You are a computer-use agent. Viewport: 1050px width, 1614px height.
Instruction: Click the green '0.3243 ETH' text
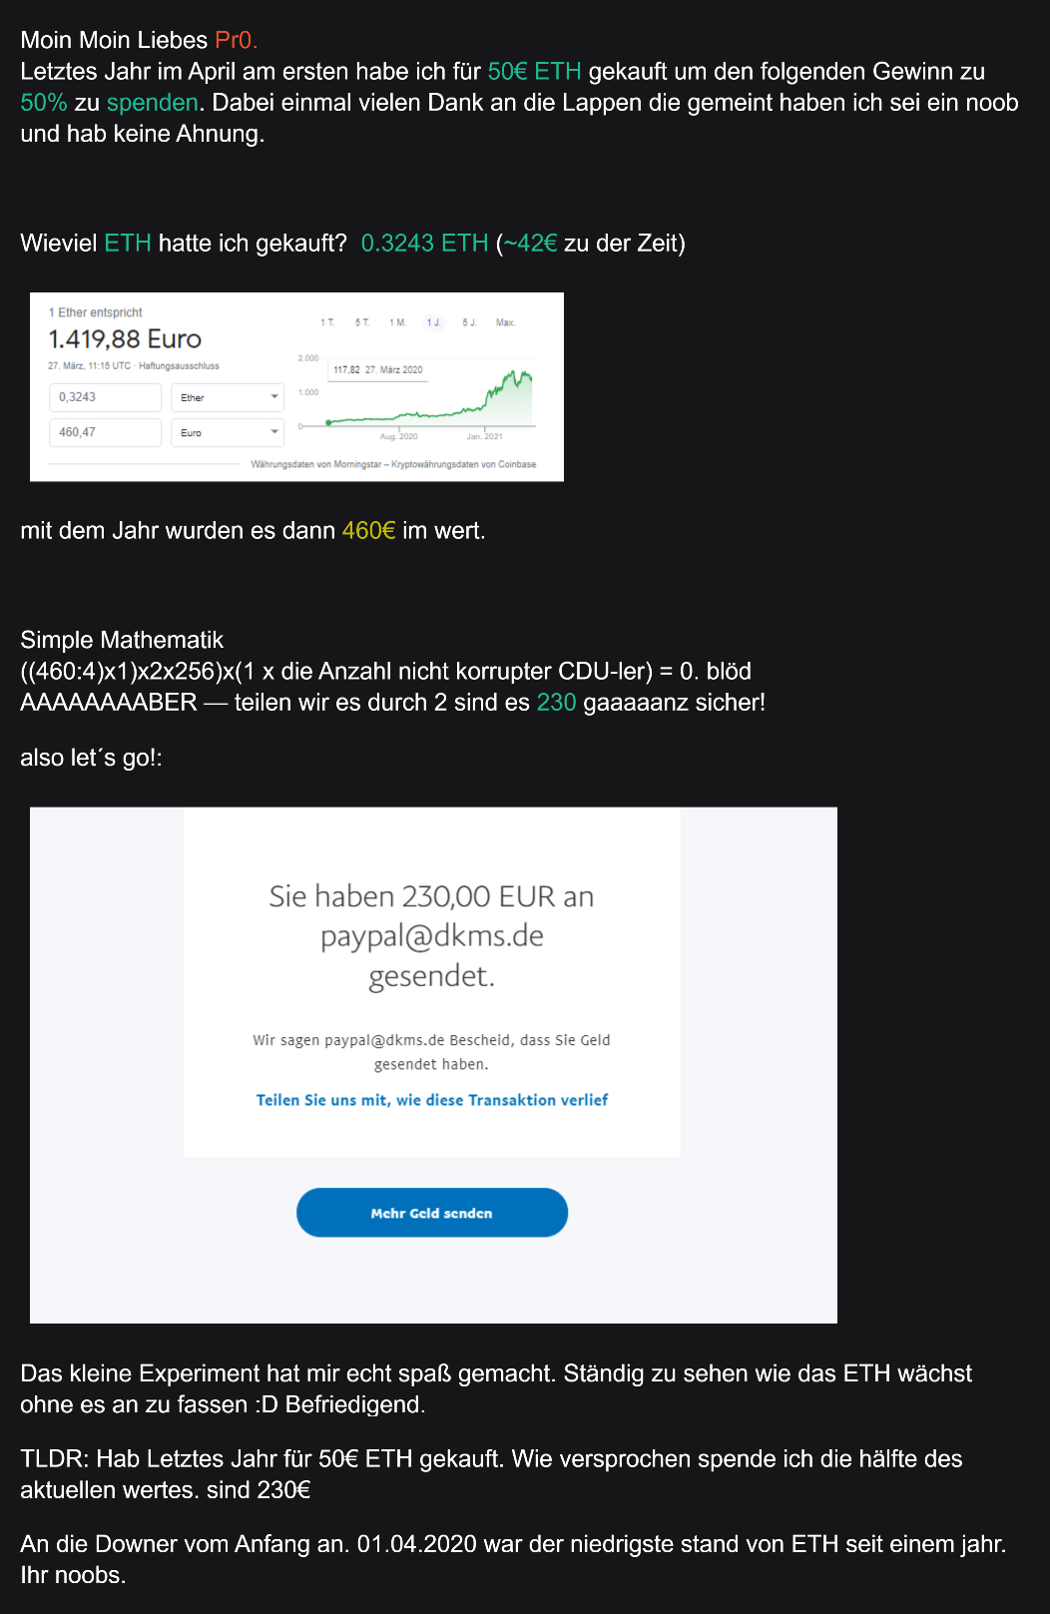click(x=424, y=244)
